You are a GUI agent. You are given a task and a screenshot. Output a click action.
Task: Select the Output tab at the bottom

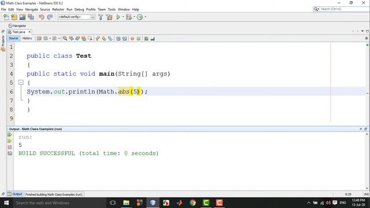coord(15,194)
